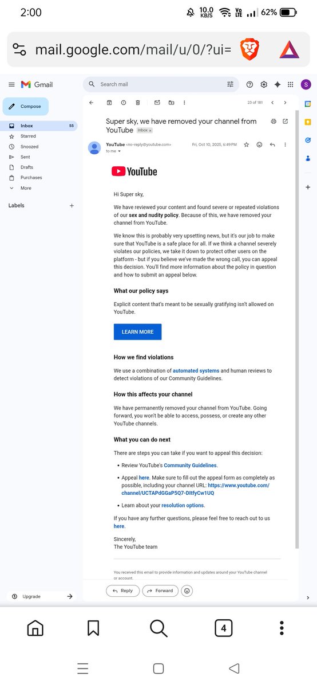
Task: Open more toolbar actions menu
Action: (x=184, y=103)
